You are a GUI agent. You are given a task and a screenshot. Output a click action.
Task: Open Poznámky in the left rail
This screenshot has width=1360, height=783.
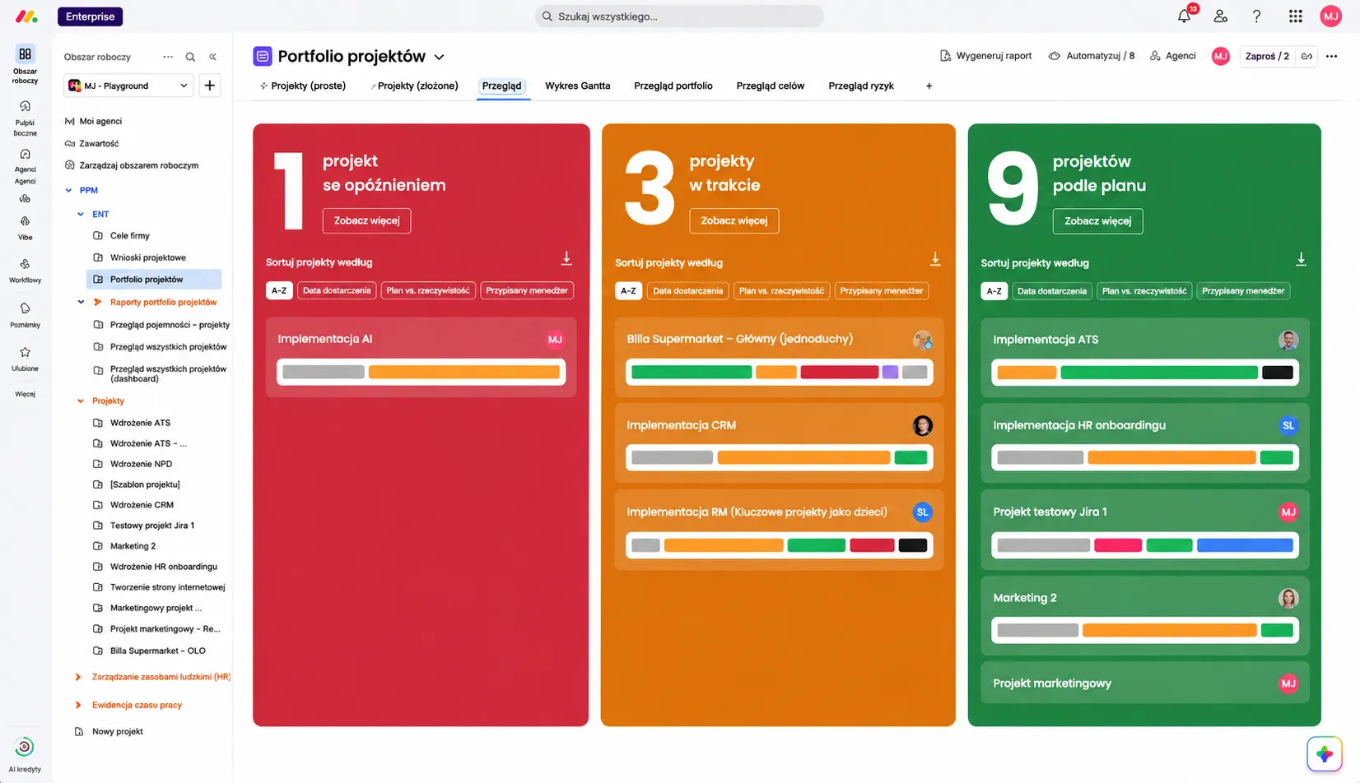pos(25,315)
